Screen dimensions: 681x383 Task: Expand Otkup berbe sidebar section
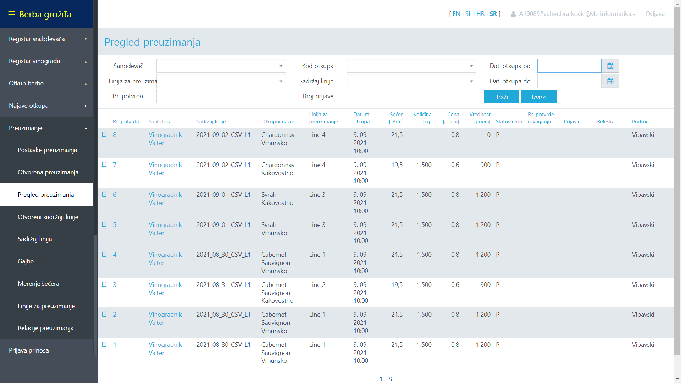[46, 83]
